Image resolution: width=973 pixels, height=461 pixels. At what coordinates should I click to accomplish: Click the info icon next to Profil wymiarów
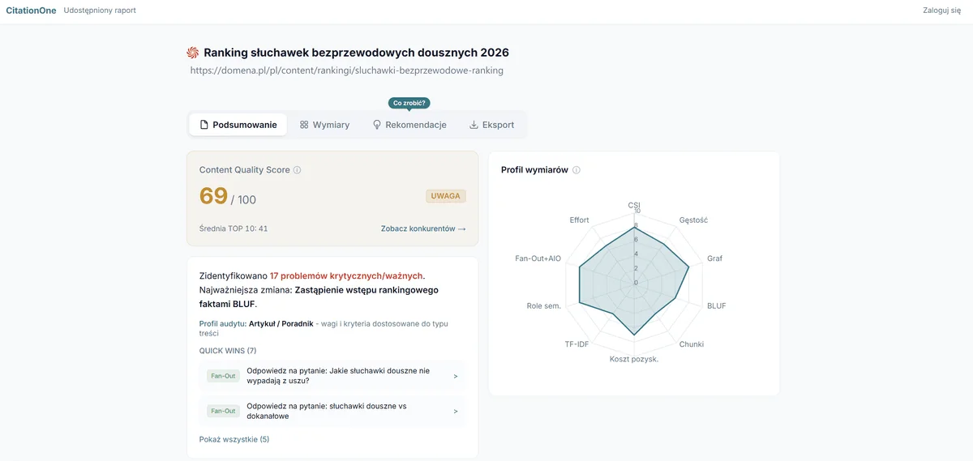(577, 170)
